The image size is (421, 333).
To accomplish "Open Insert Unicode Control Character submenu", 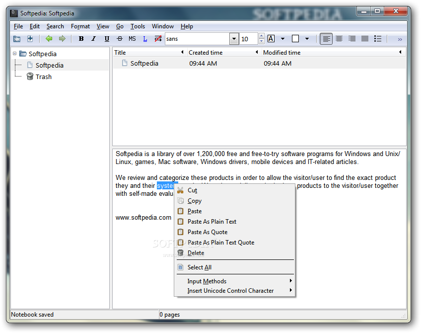I will click(x=235, y=291).
